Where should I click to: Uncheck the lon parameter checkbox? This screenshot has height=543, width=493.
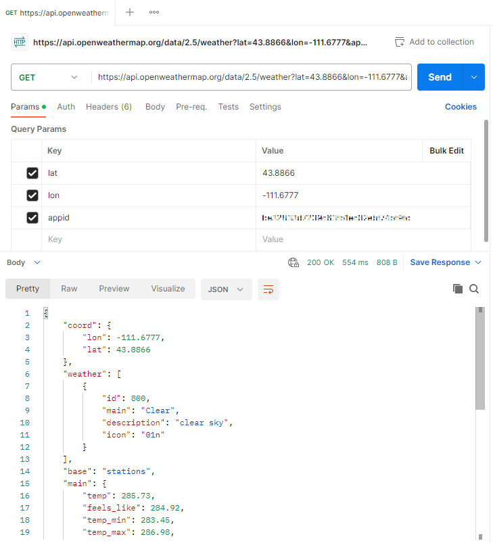coord(32,195)
